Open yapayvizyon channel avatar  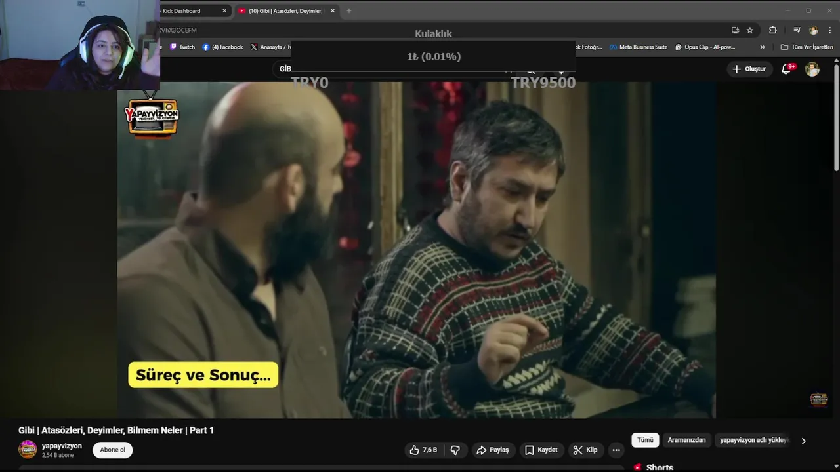(28, 450)
